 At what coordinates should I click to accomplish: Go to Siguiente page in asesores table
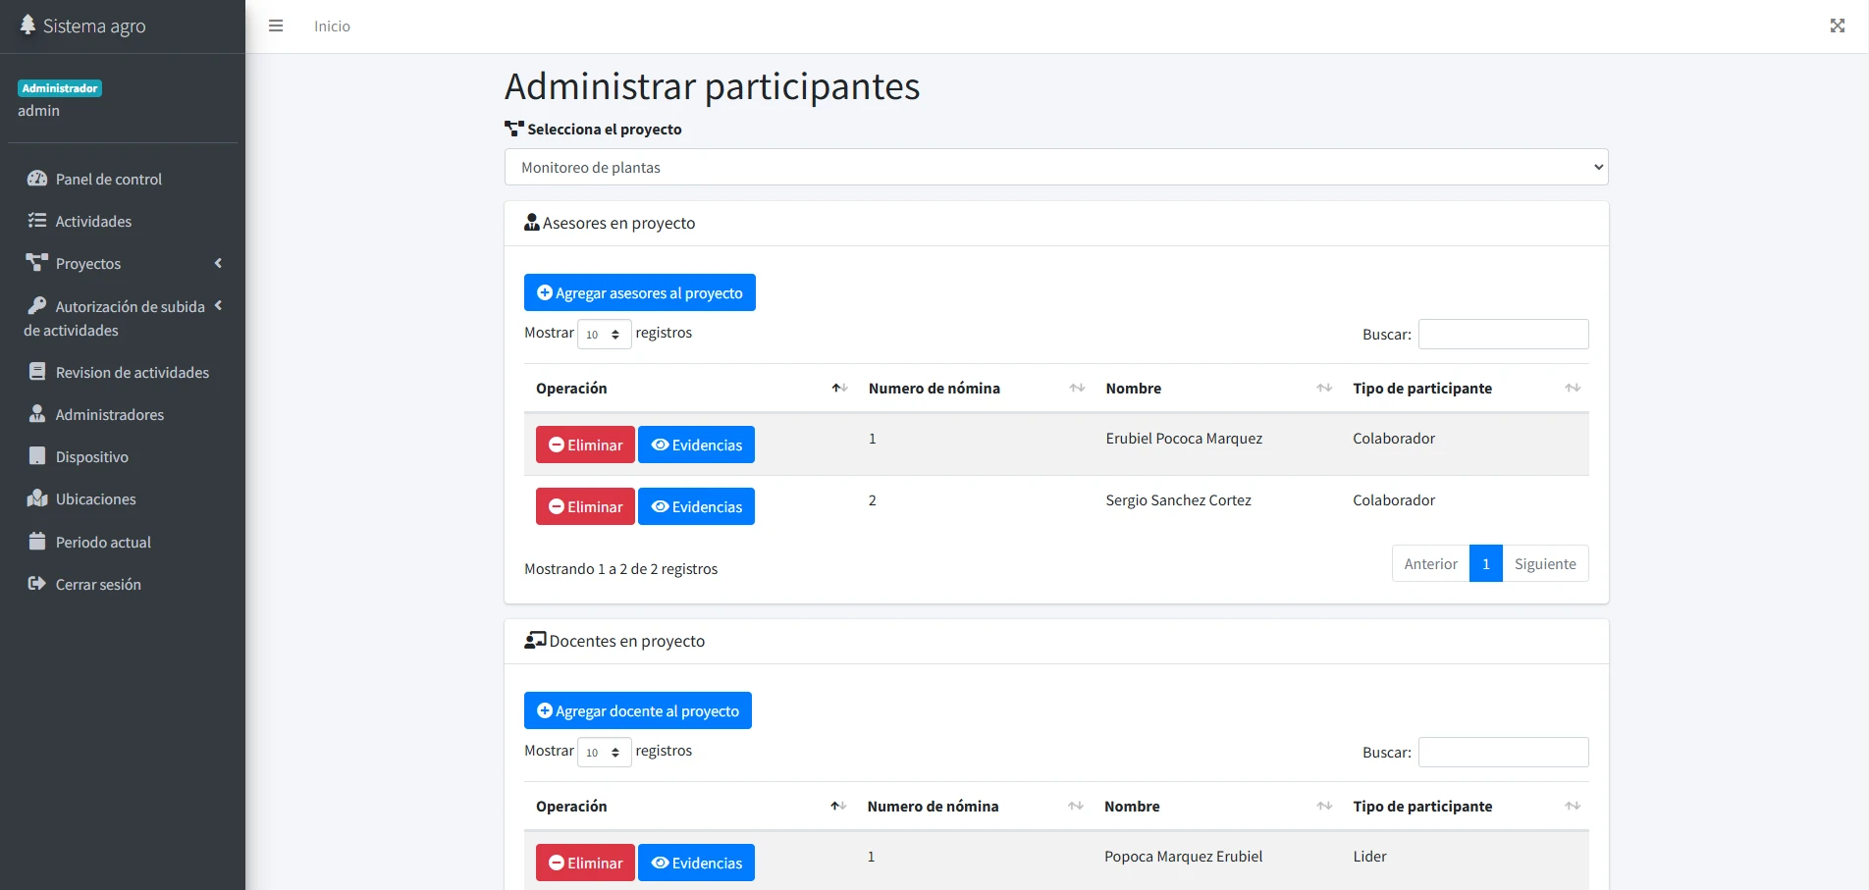tap(1545, 563)
